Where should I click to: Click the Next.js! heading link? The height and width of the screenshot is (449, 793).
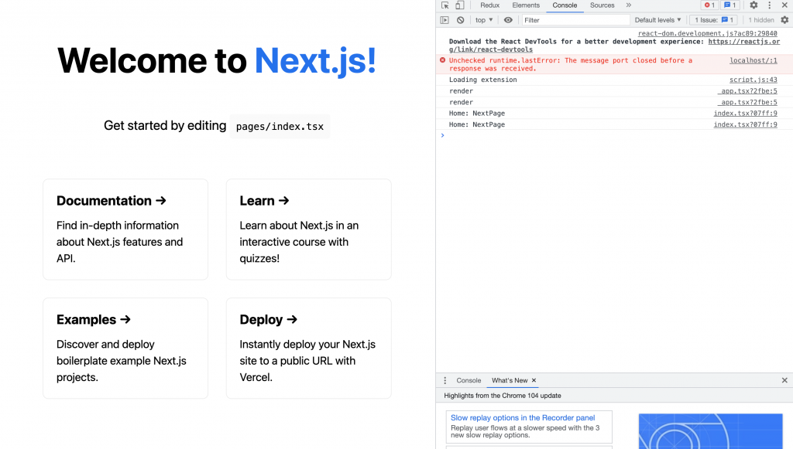coord(316,61)
